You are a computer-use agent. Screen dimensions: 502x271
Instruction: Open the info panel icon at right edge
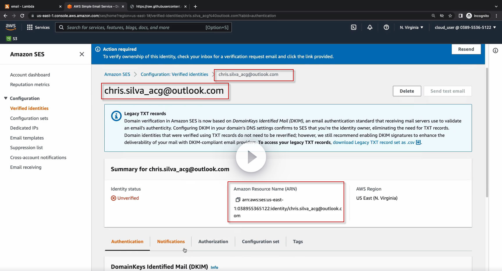pyautogui.click(x=495, y=51)
